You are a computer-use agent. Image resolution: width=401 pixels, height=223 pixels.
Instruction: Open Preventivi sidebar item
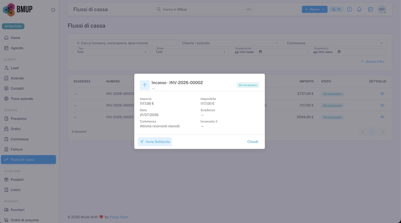click(x=28, y=119)
